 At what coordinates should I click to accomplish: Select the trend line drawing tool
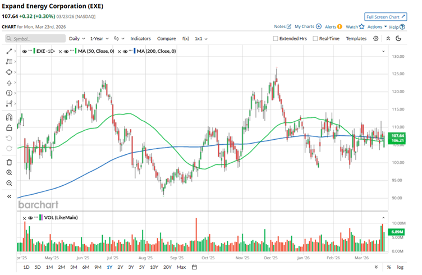(x=9, y=51)
